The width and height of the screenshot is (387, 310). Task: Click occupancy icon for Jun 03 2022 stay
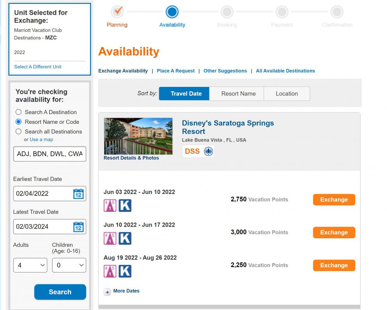coord(110,205)
